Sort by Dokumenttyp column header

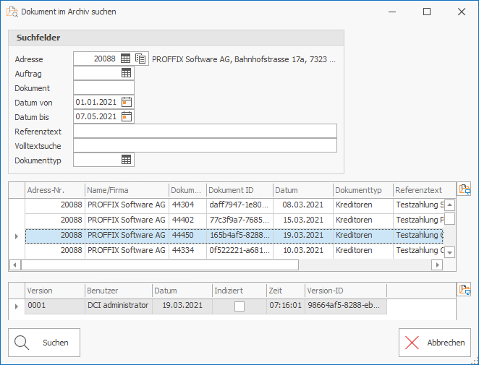pos(363,190)
